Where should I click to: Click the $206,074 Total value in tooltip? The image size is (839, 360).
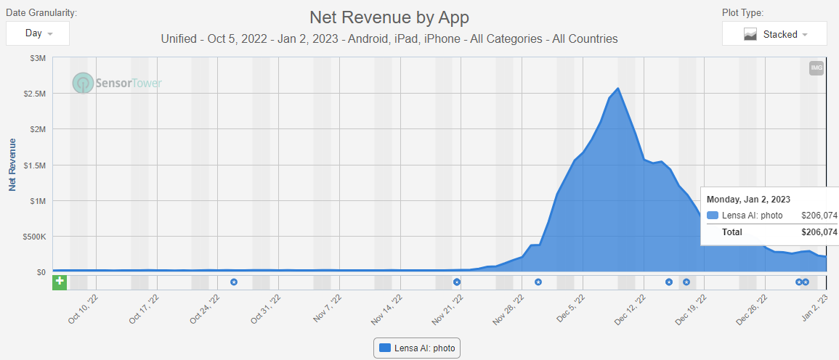[x=819, y=232]
